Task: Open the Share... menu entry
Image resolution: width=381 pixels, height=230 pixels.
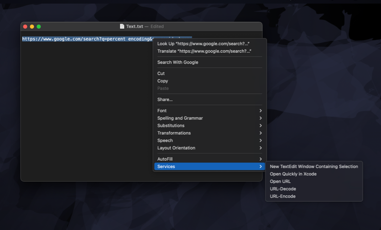Action: [x=209, y=99]
